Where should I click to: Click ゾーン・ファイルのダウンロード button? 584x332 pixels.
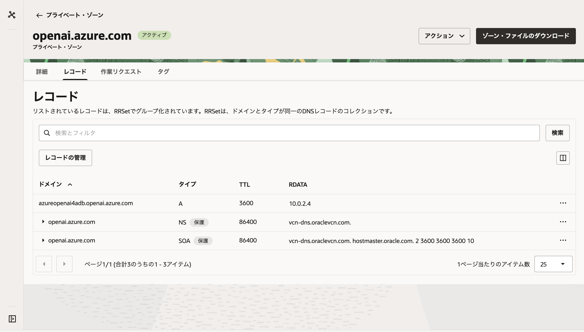pyautogui.click(x=526, y=36)
